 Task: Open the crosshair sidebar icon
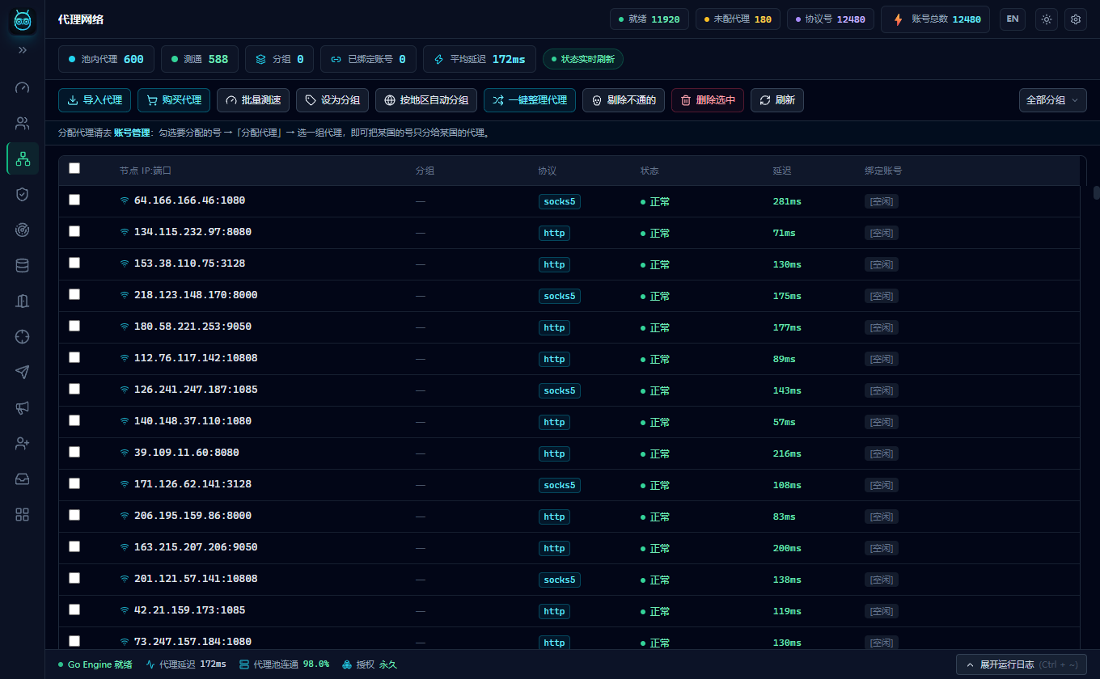pyautogui.click(x=23, y=336)
